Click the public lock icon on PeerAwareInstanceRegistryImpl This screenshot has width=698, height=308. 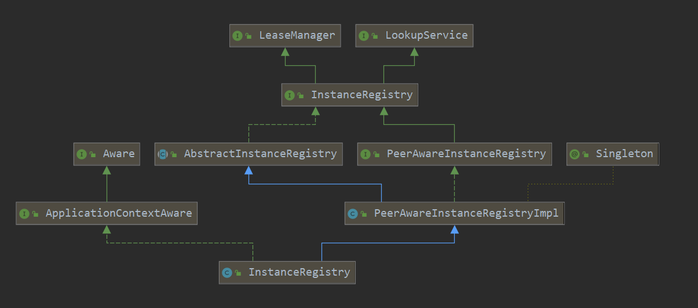coord(364,214)
